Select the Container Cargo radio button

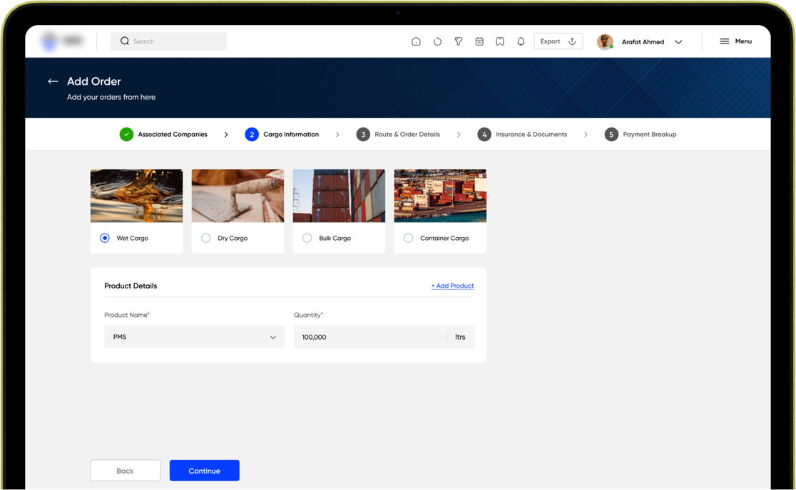[408, 238]
